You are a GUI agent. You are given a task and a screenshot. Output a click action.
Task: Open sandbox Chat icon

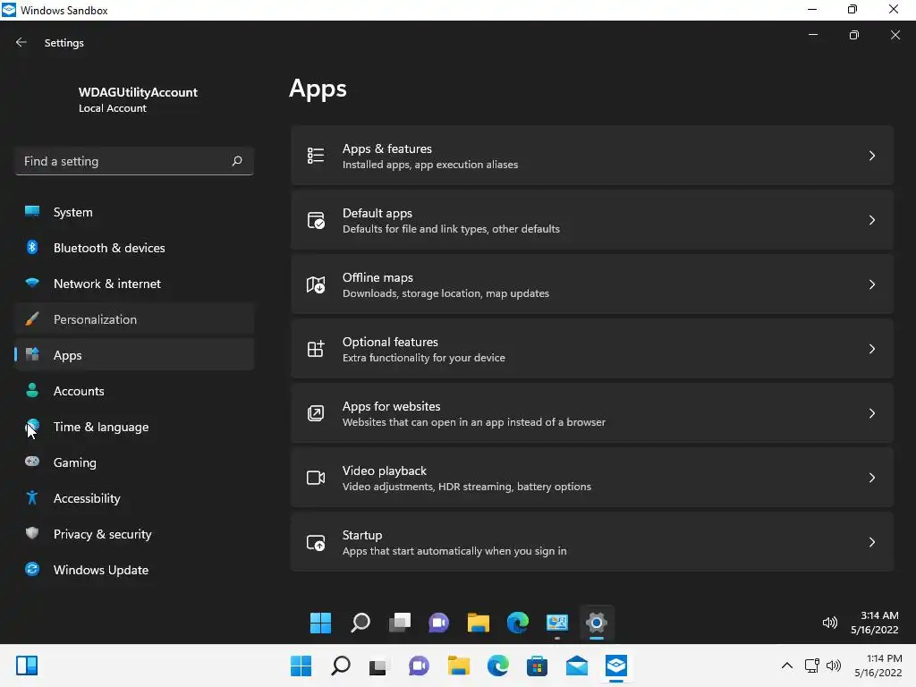coord(438,623)
